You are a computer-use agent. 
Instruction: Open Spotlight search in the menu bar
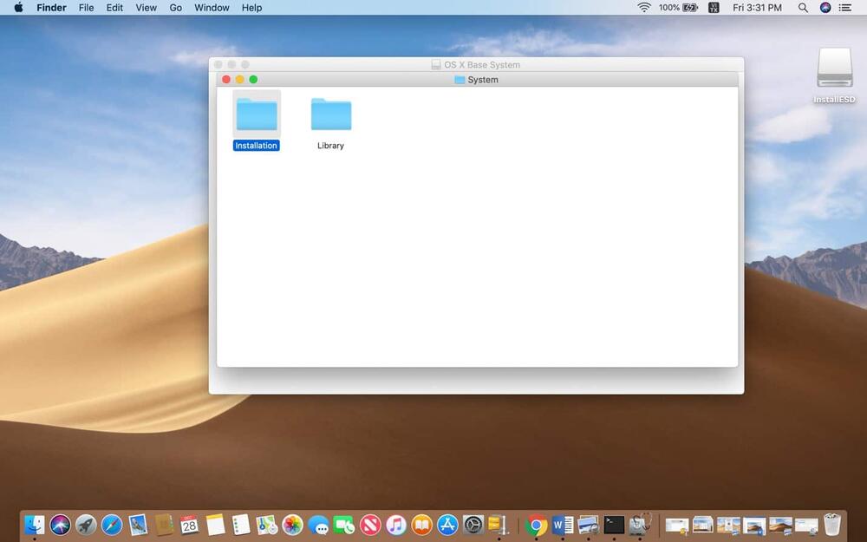(x=803, y=8)
